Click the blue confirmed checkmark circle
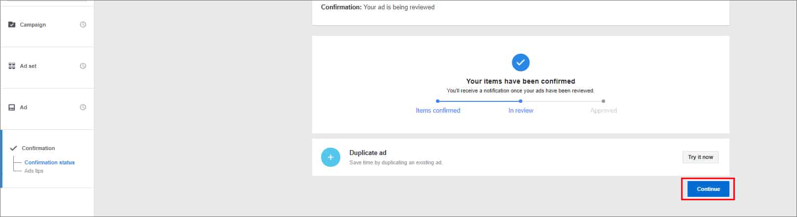 (x=520, y=62)
